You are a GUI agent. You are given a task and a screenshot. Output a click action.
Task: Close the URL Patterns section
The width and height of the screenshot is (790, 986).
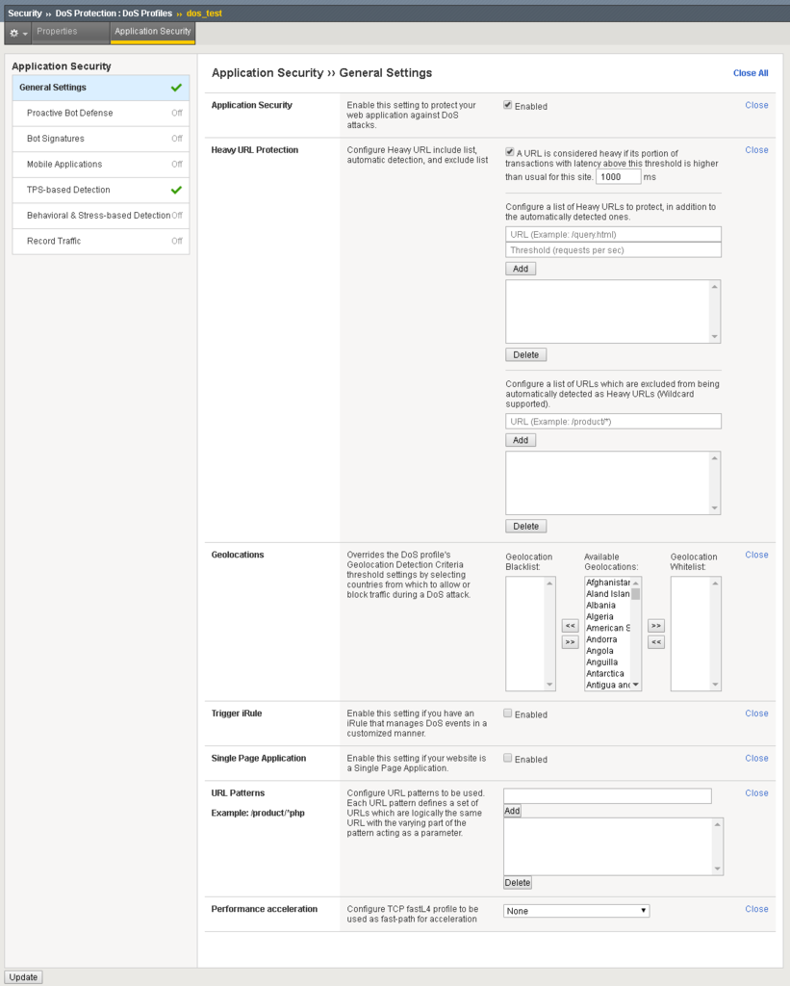pyautogui.click(x=756, y=793)
